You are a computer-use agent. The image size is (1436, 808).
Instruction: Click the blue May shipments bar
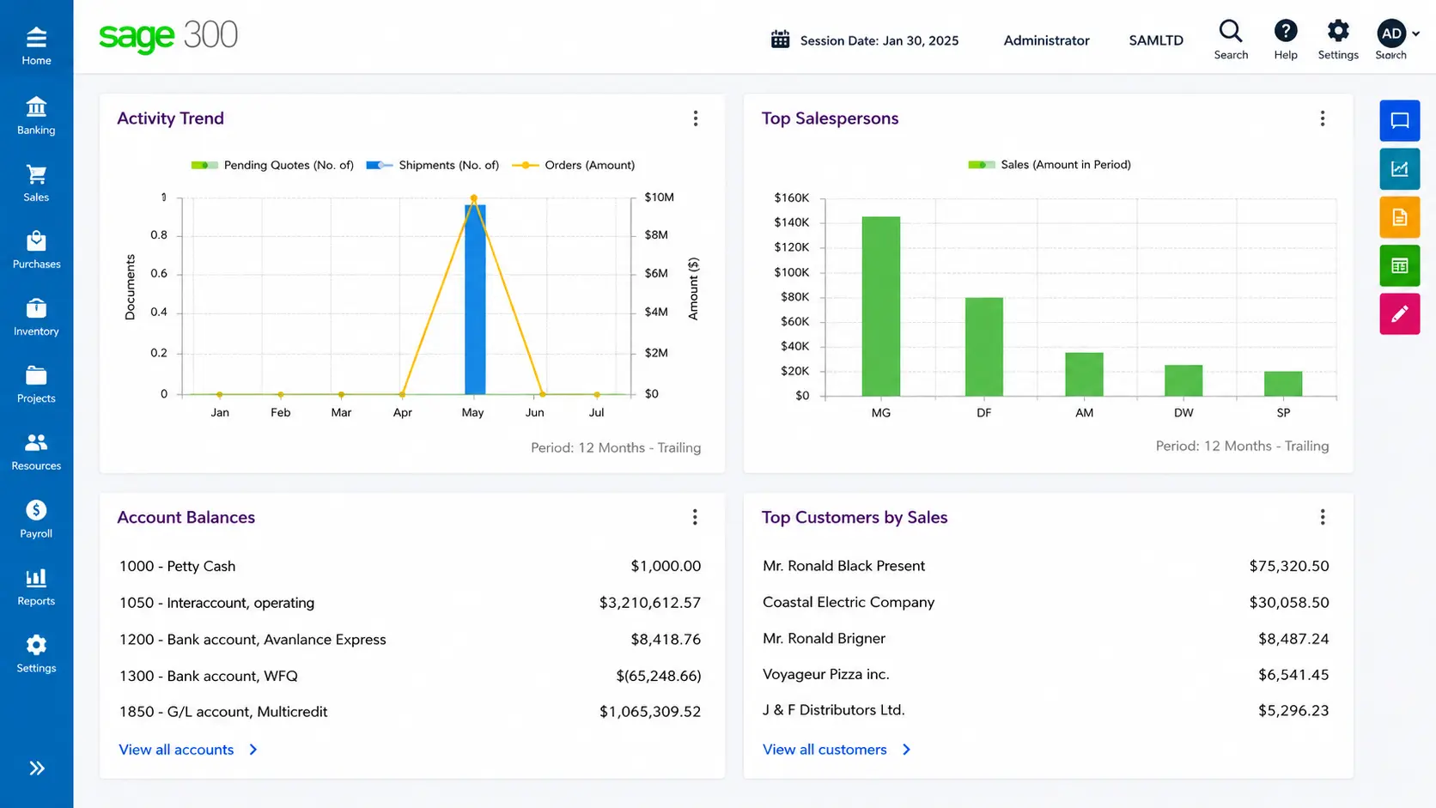click(475, 299)
